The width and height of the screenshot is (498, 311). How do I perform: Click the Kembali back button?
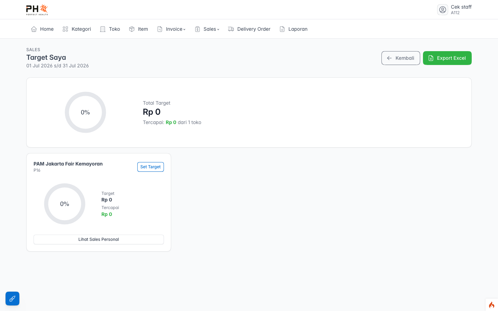(x=401, y=58)
